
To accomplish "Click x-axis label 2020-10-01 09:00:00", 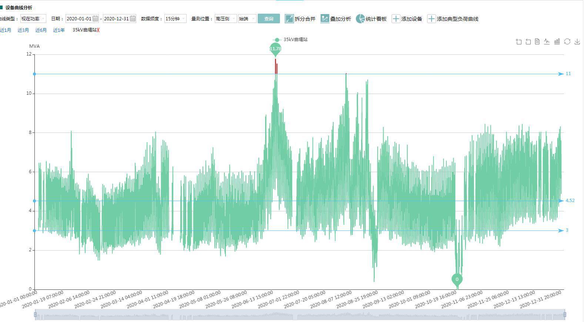I will [x=410, y=299].
